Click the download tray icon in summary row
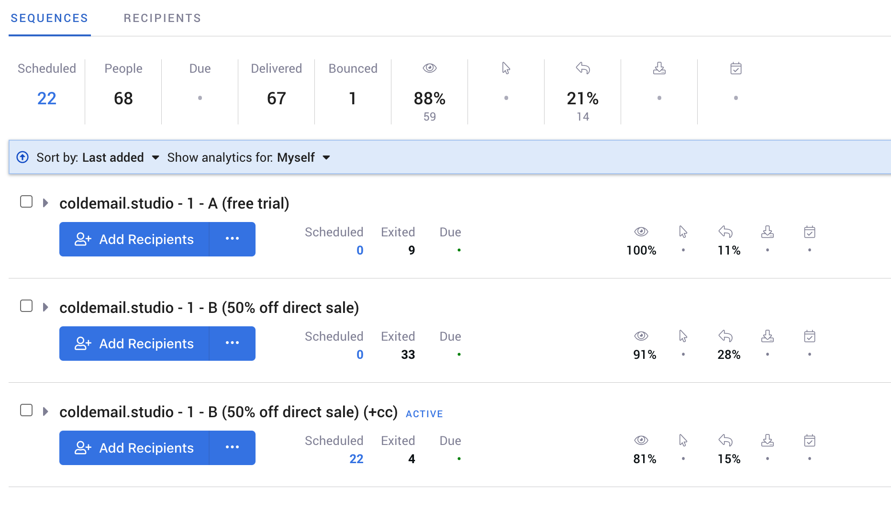 click(x=659, y=68)
